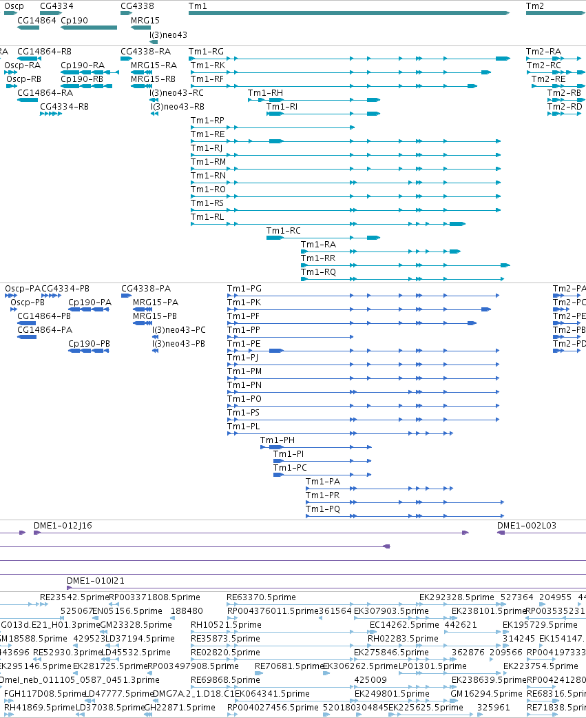Select protein Tm1-PE
Screen dimensions: 586x718
363,351
